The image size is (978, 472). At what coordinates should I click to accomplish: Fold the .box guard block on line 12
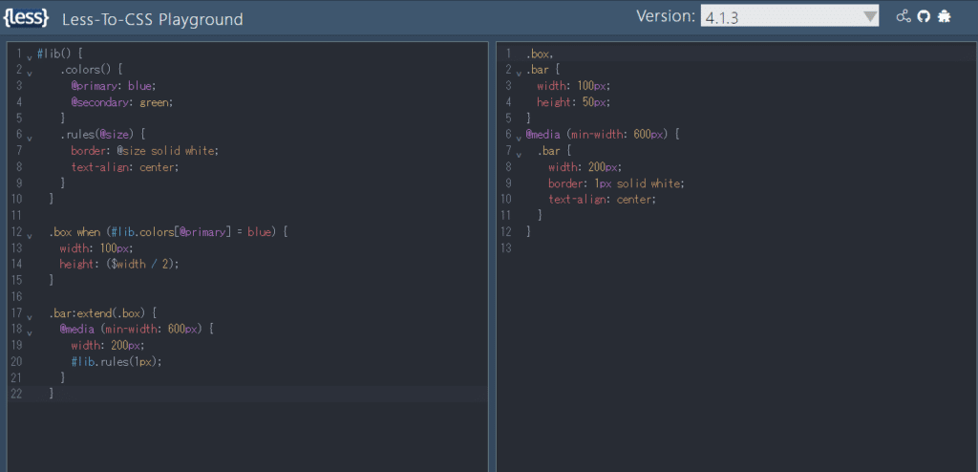pyautogui.click(x=30, y=233)
